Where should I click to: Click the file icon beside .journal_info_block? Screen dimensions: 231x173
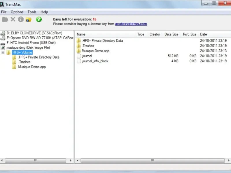pos(79,61)
